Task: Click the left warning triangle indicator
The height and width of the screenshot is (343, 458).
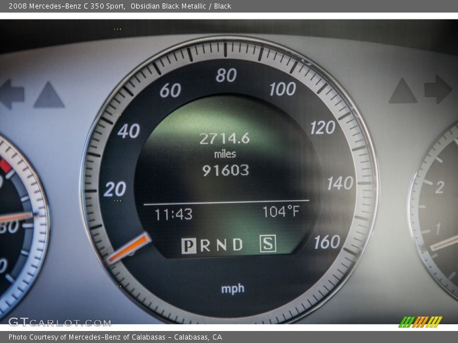Action: coord(49,95)
